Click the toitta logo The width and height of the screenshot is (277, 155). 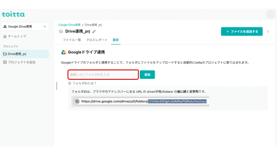pyautogui.click(x=13, y=14)
